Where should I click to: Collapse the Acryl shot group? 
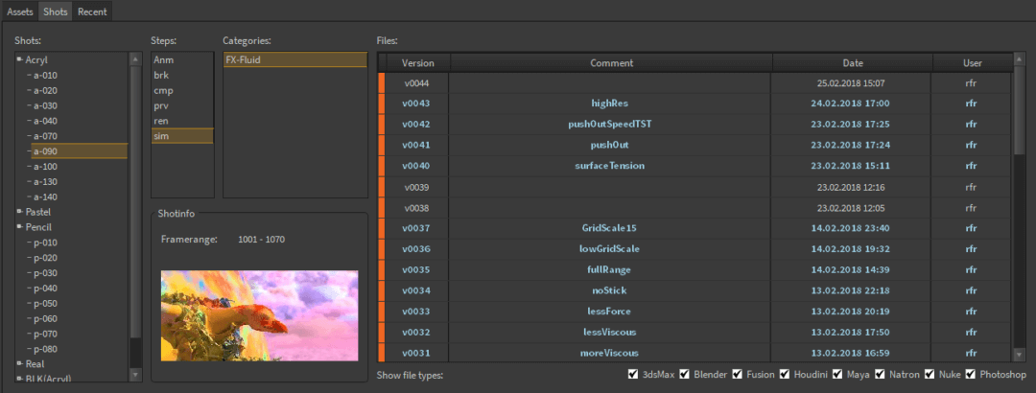pyautogui.click(x=19, y=59)
